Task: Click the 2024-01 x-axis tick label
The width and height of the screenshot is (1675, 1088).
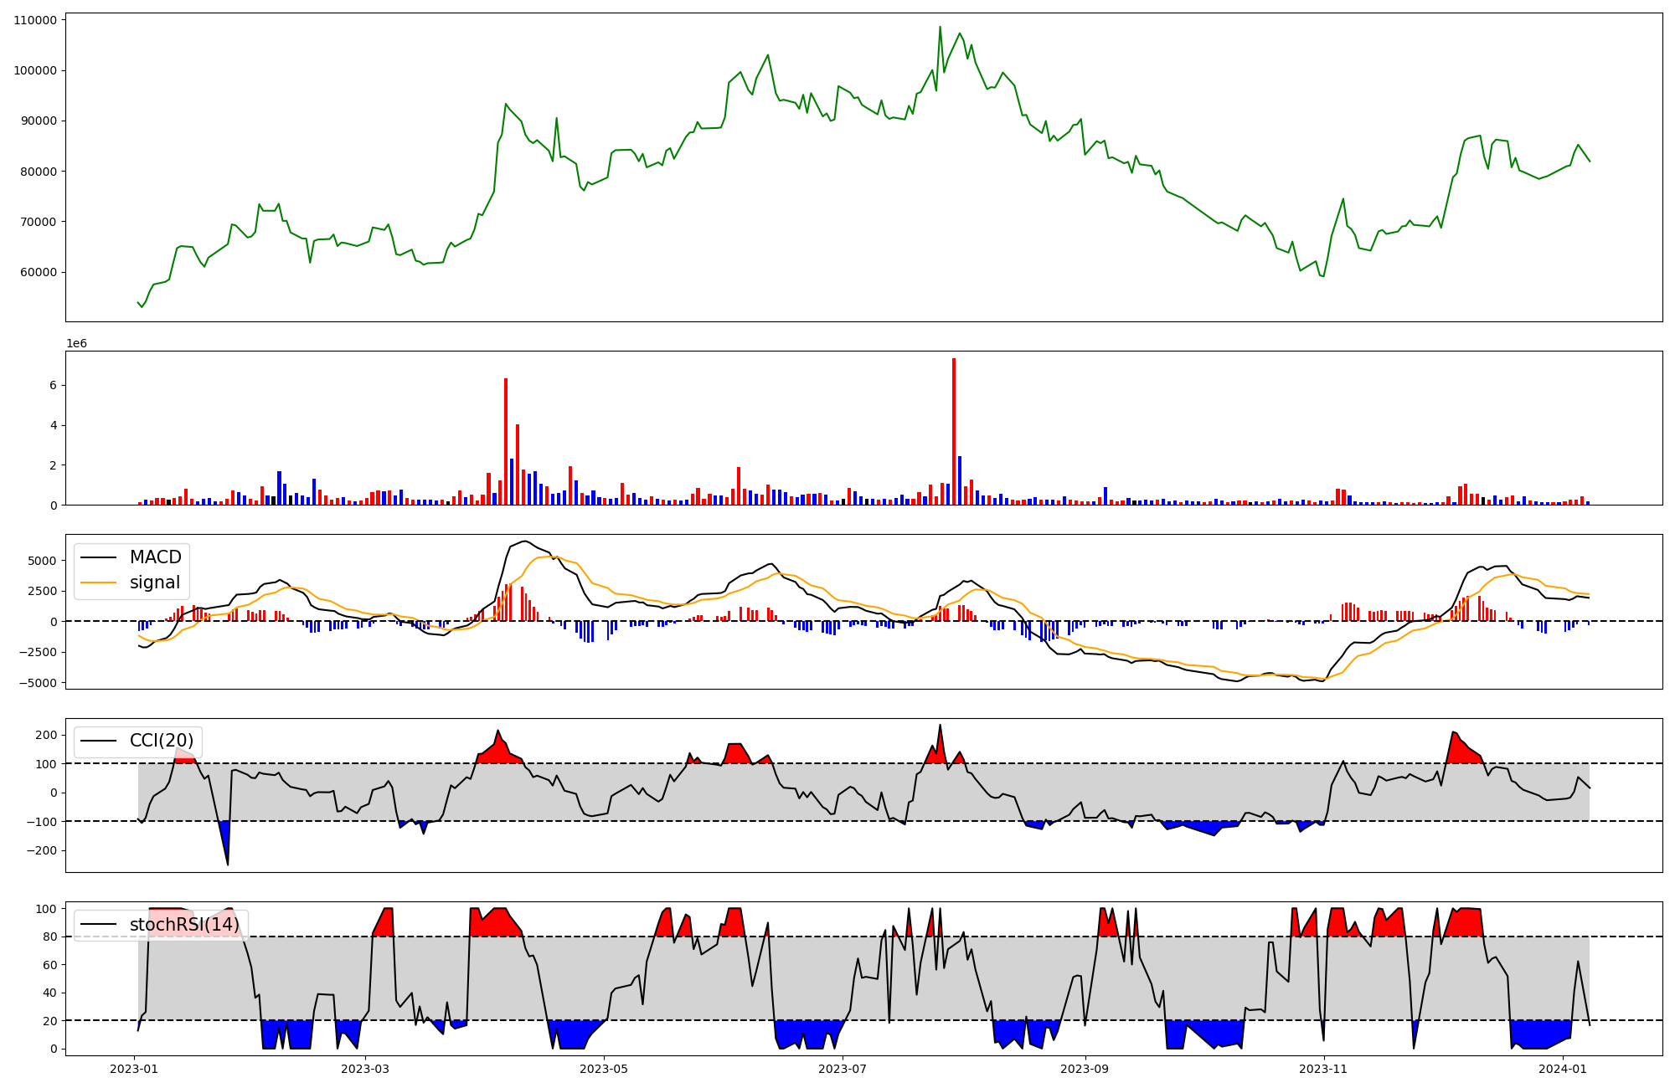Action: 1563,1069
